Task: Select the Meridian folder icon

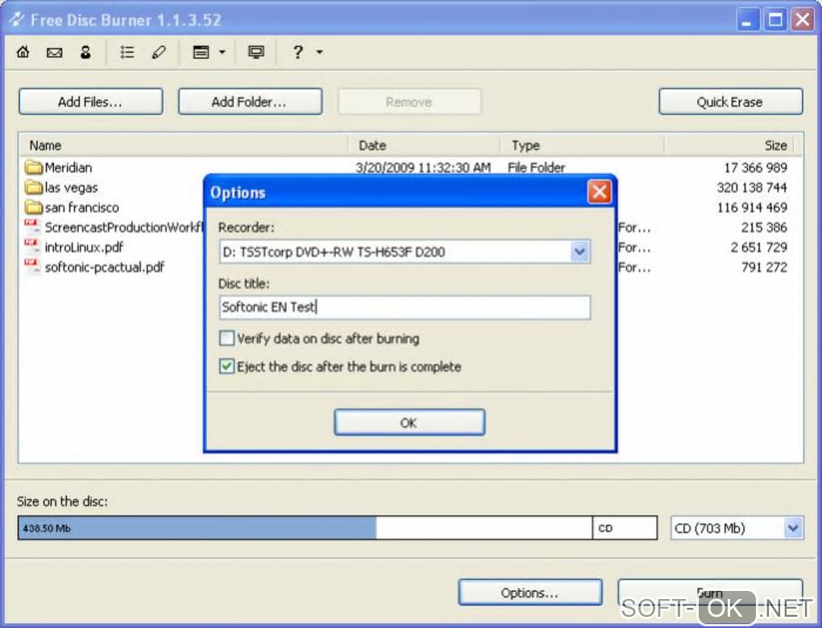Action: (33, 167)
